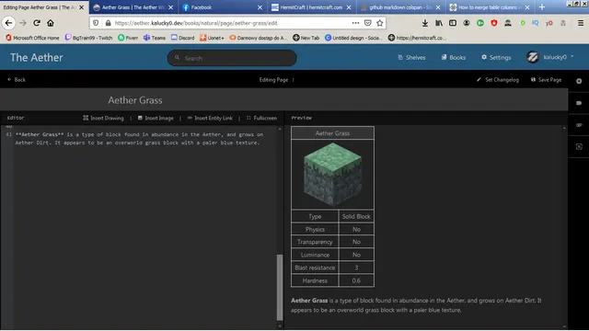Open the Firefox hamburger menu
This screenshot has width=589, height=331.
[581, 23]
